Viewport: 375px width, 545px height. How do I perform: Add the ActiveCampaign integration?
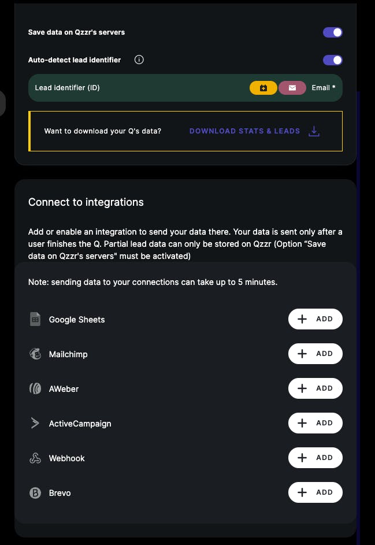pos(315,423)
